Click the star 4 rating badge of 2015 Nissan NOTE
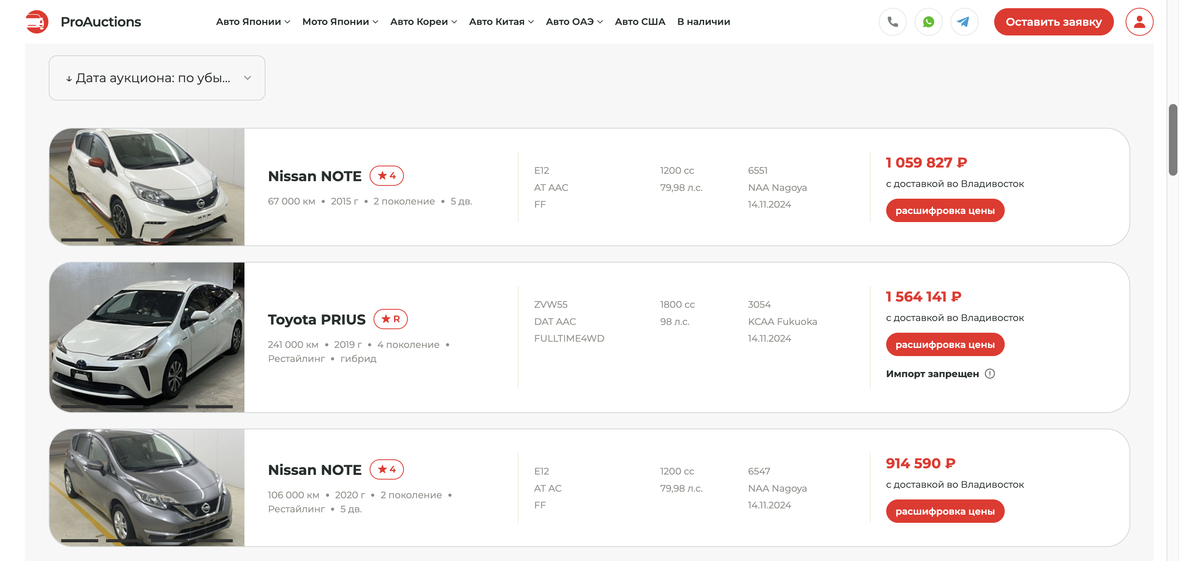This screenshot has width=1179, height=561. coord(387,176)
